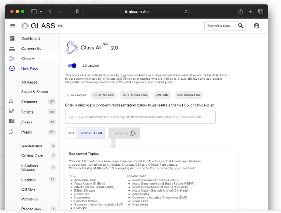Click the Cases book icon
281x213 pixels.
[x=12, y=121]
